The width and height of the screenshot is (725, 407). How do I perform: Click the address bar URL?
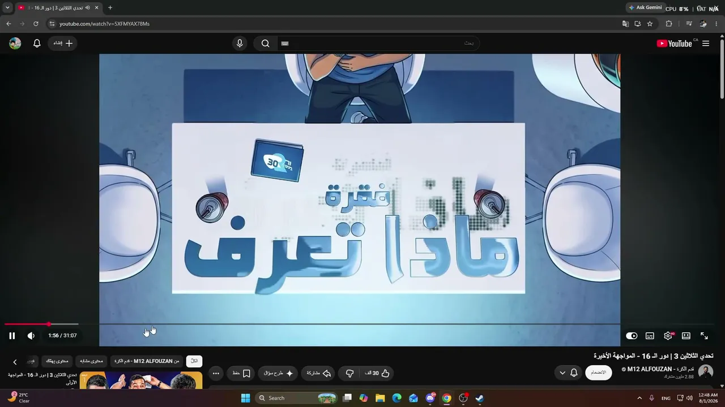pyautogui.click(x=105, y=24)
